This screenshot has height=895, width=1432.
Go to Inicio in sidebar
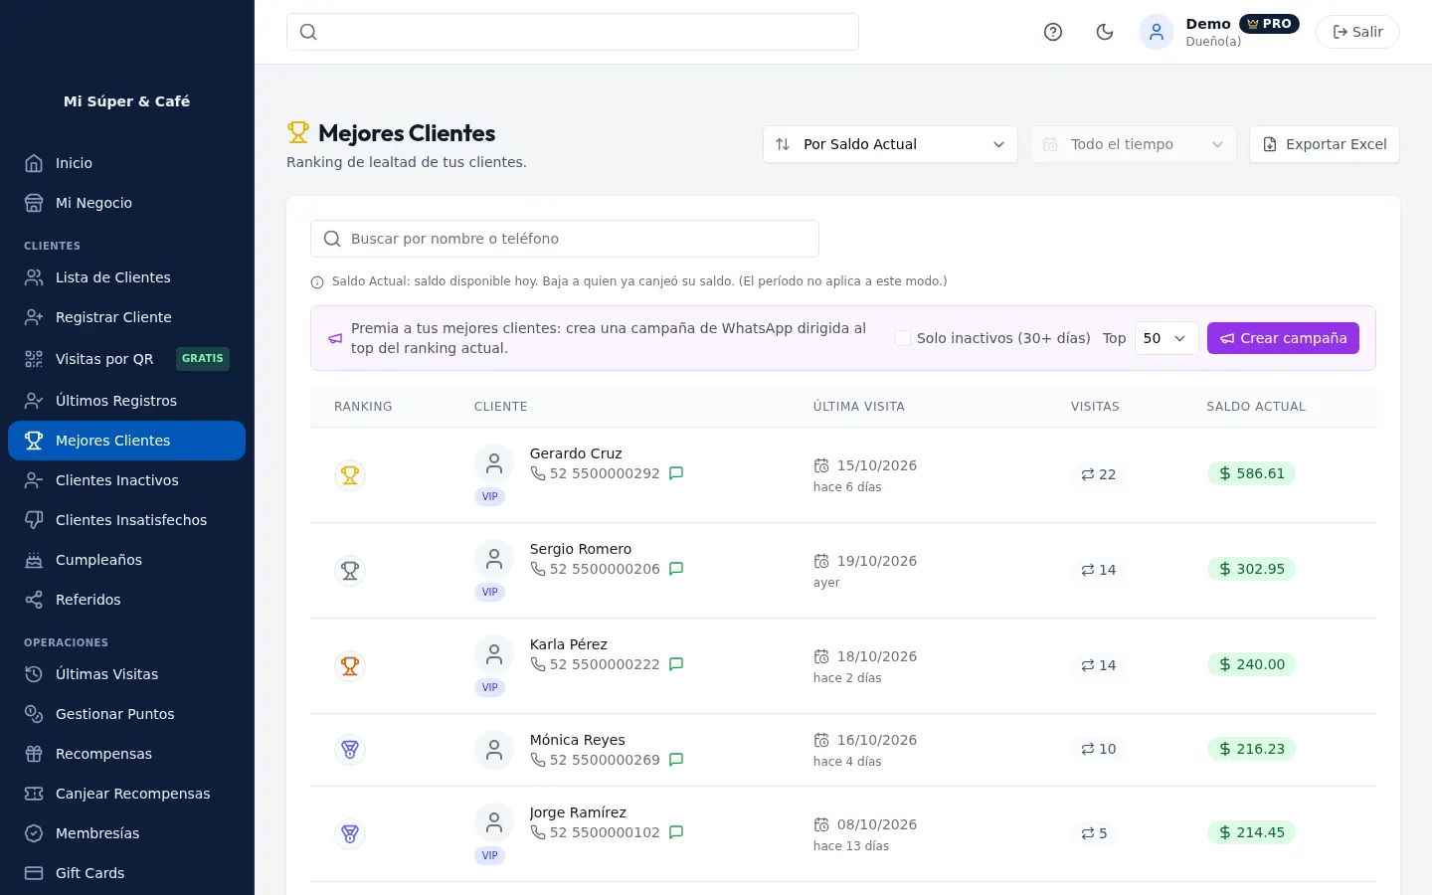click(x=126, y=163)
